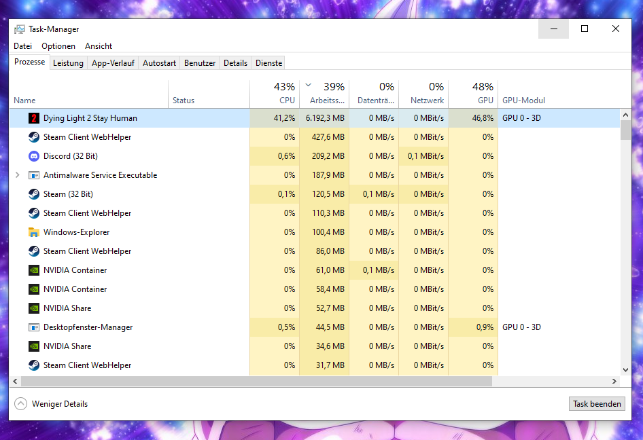Switch to the Leistung tab
The image size is (643, 440).
[68, 63]
